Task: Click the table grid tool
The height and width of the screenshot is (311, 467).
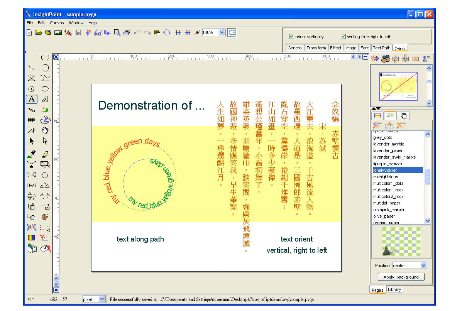Action: tap(32, 120)
